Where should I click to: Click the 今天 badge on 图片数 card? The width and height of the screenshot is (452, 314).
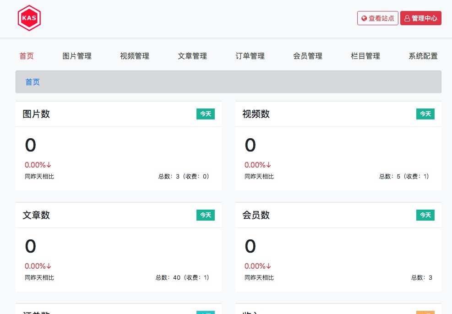(205, 114)
